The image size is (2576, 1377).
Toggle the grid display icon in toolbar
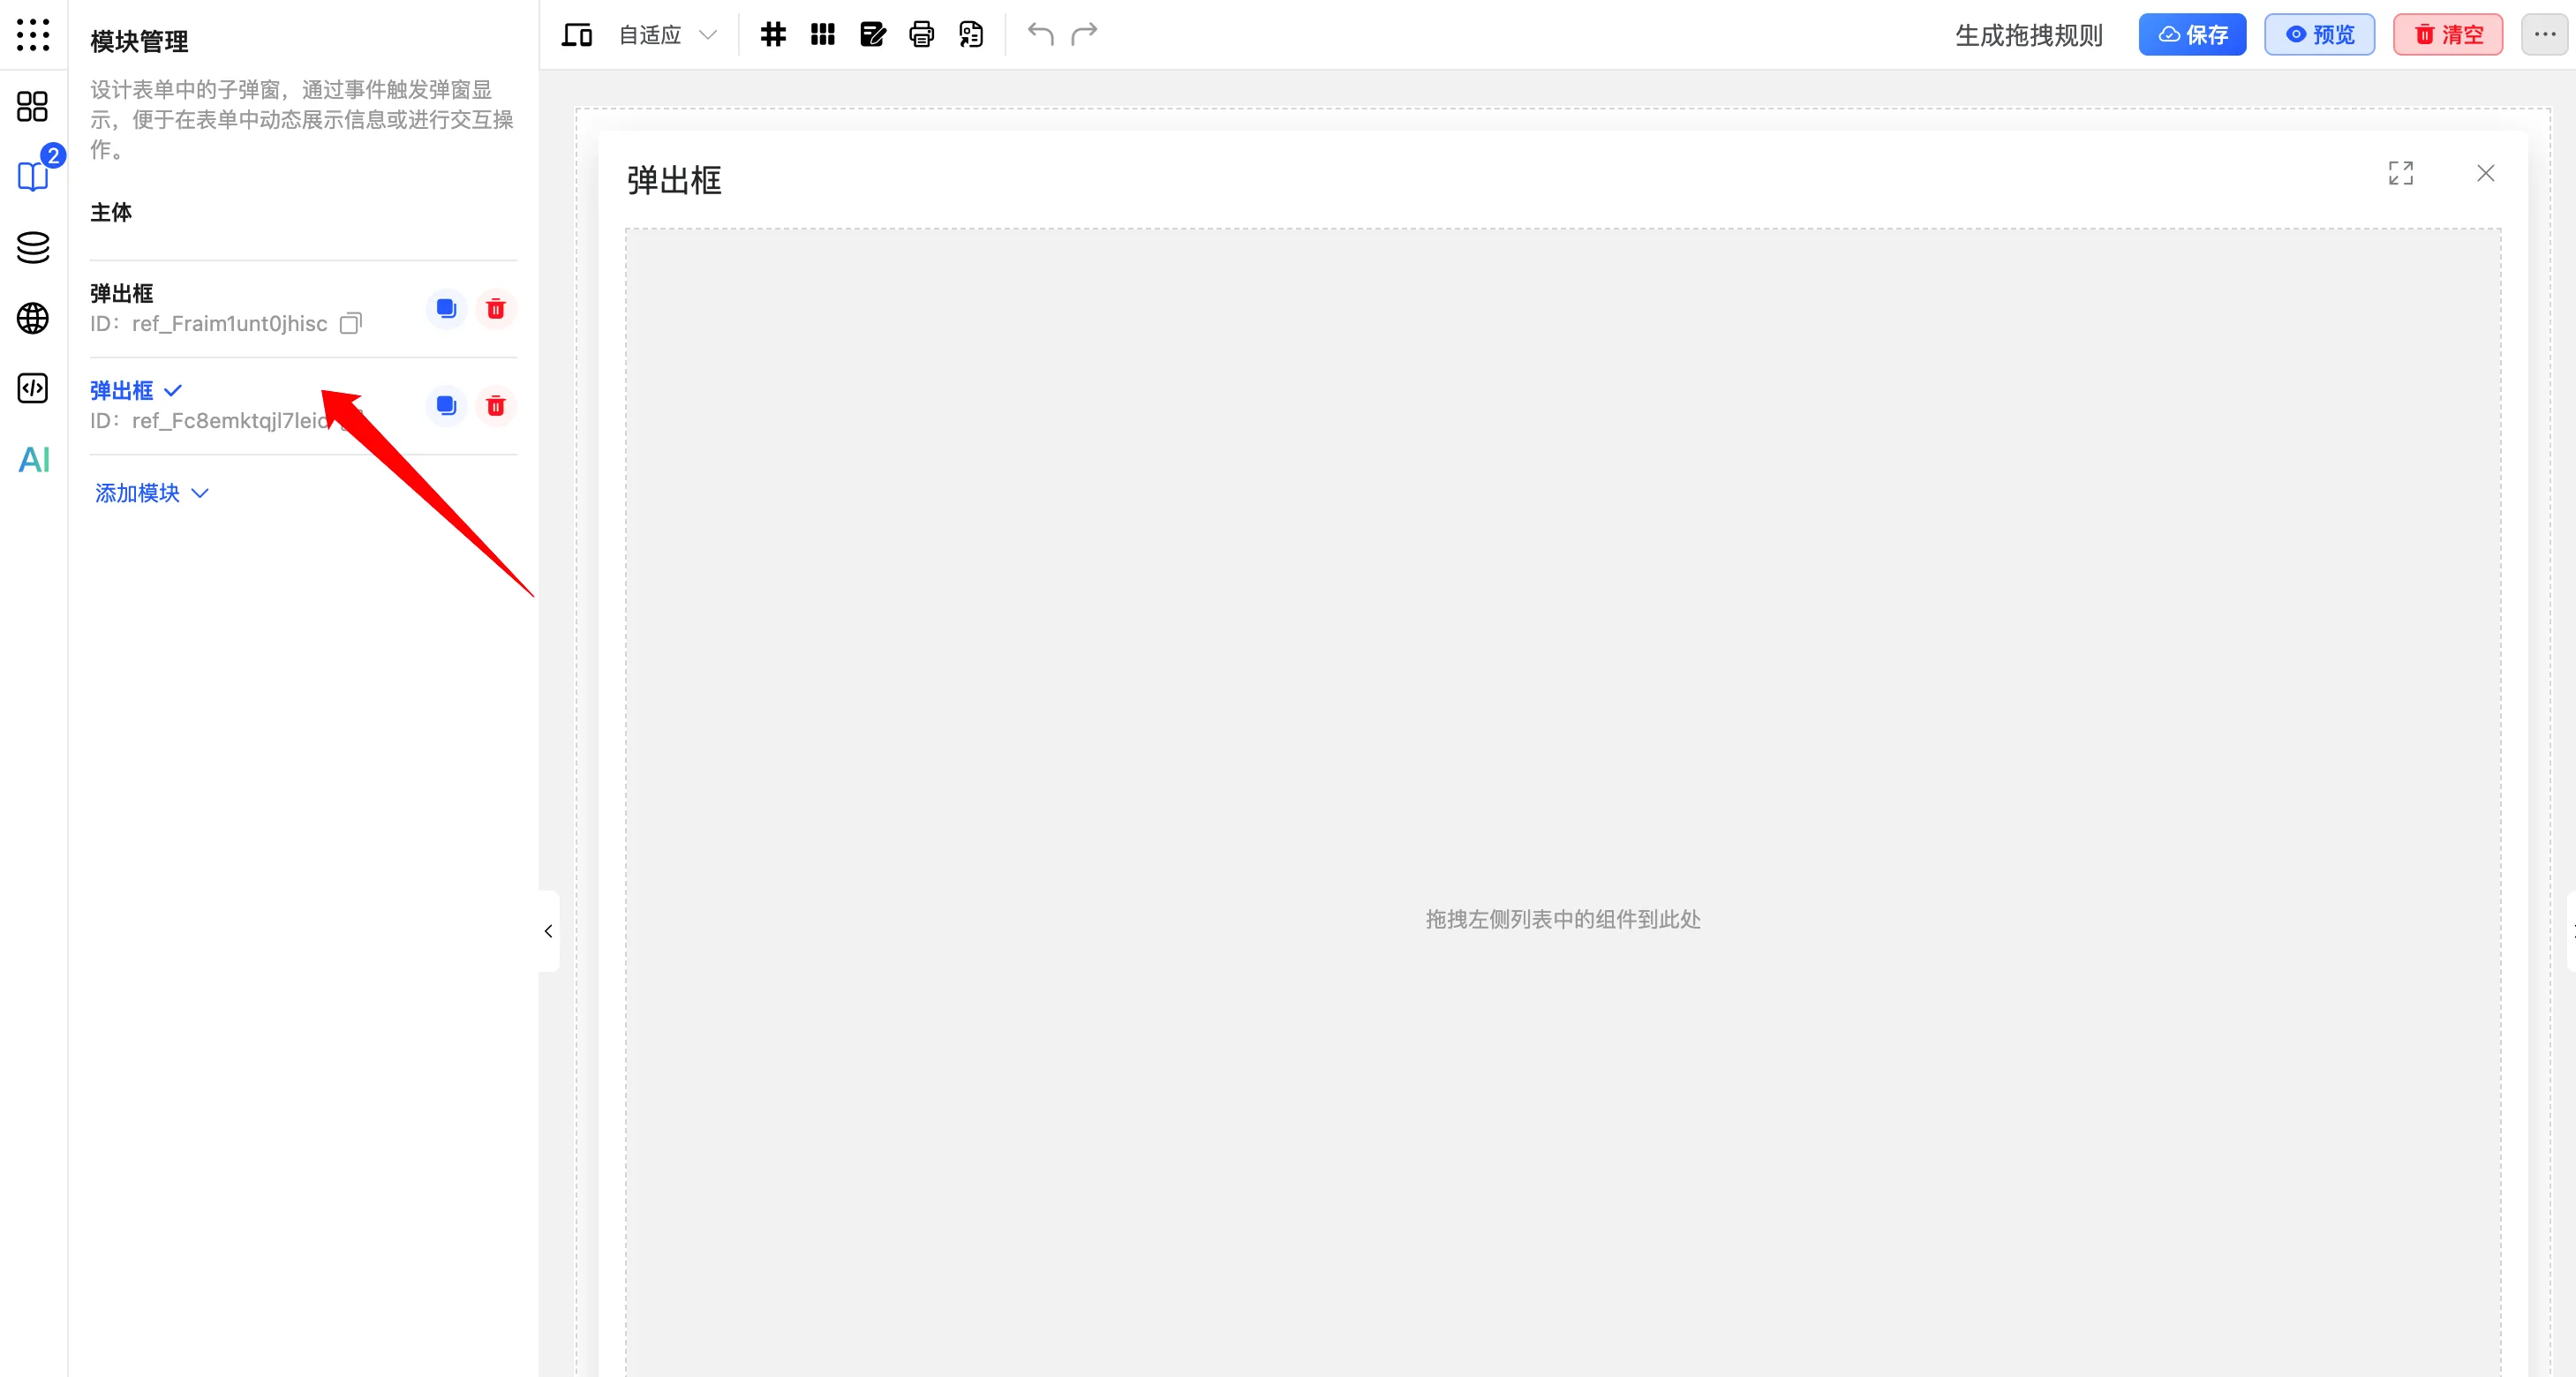click(772, 33)
